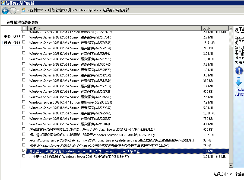
Task: Click the 选择要安装的更新 breadcrumb segment
Action: pos(116,10)
